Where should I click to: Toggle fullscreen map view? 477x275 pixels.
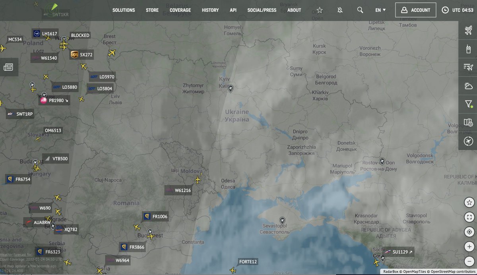[469, 217]
